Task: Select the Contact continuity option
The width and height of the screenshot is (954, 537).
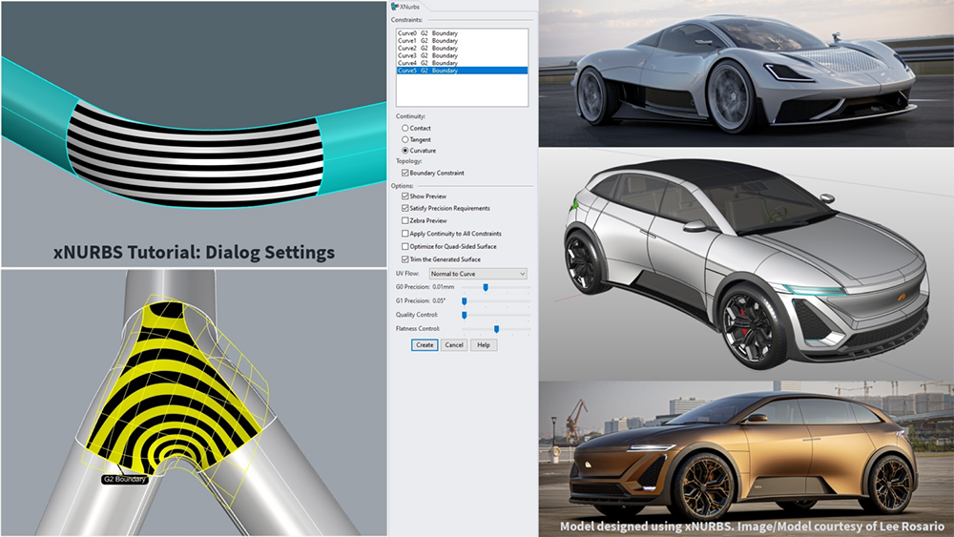Action: [406, 128]
